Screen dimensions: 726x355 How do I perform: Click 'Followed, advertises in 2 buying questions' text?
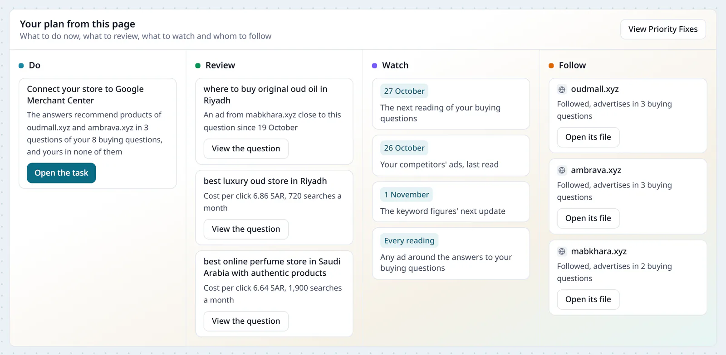pos(614,272)
